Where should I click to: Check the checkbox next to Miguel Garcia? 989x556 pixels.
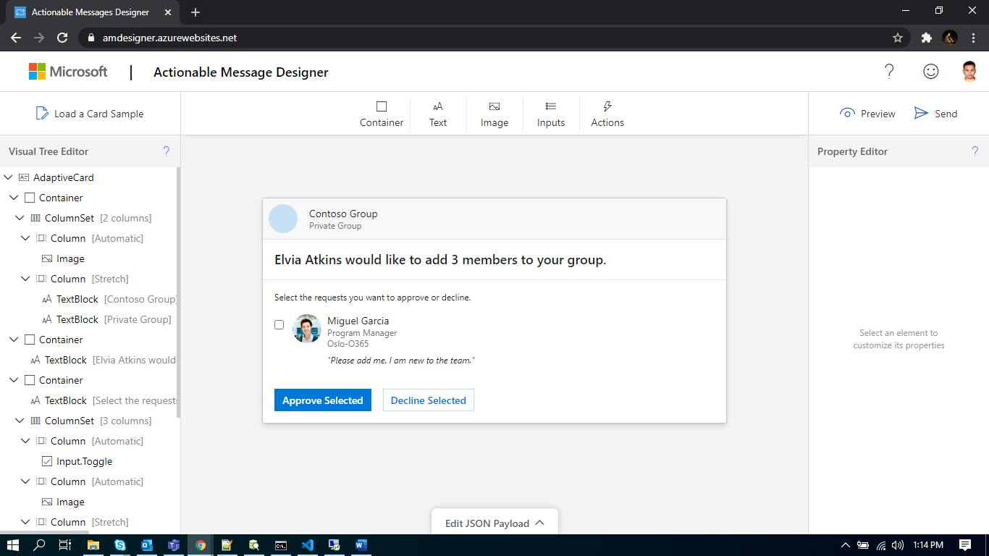tap(279, 324)
